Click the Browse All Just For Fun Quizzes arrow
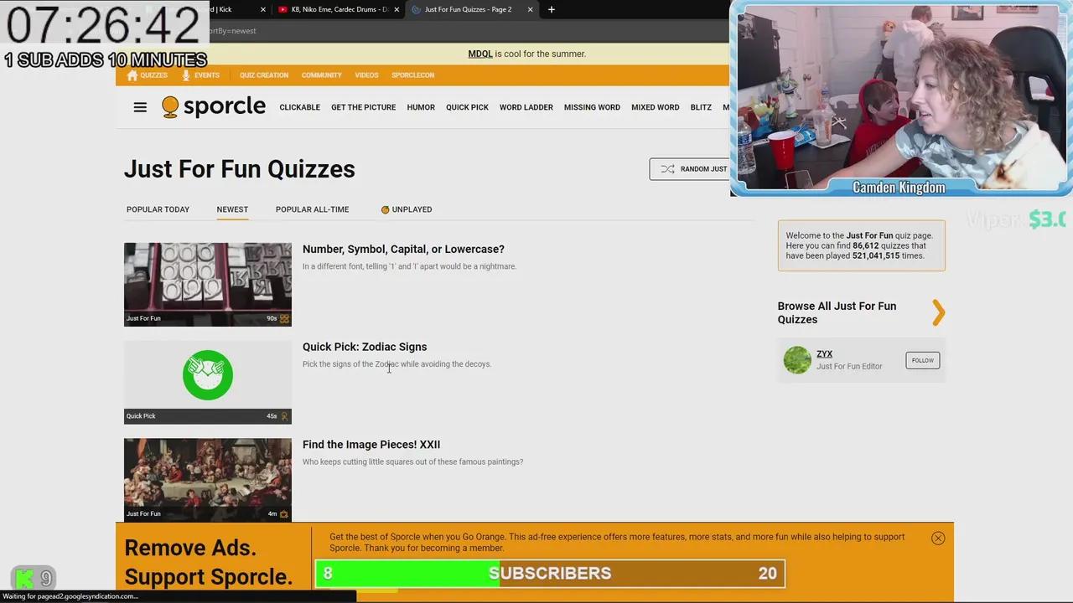Screen dimensions: 1073x603 938,312
